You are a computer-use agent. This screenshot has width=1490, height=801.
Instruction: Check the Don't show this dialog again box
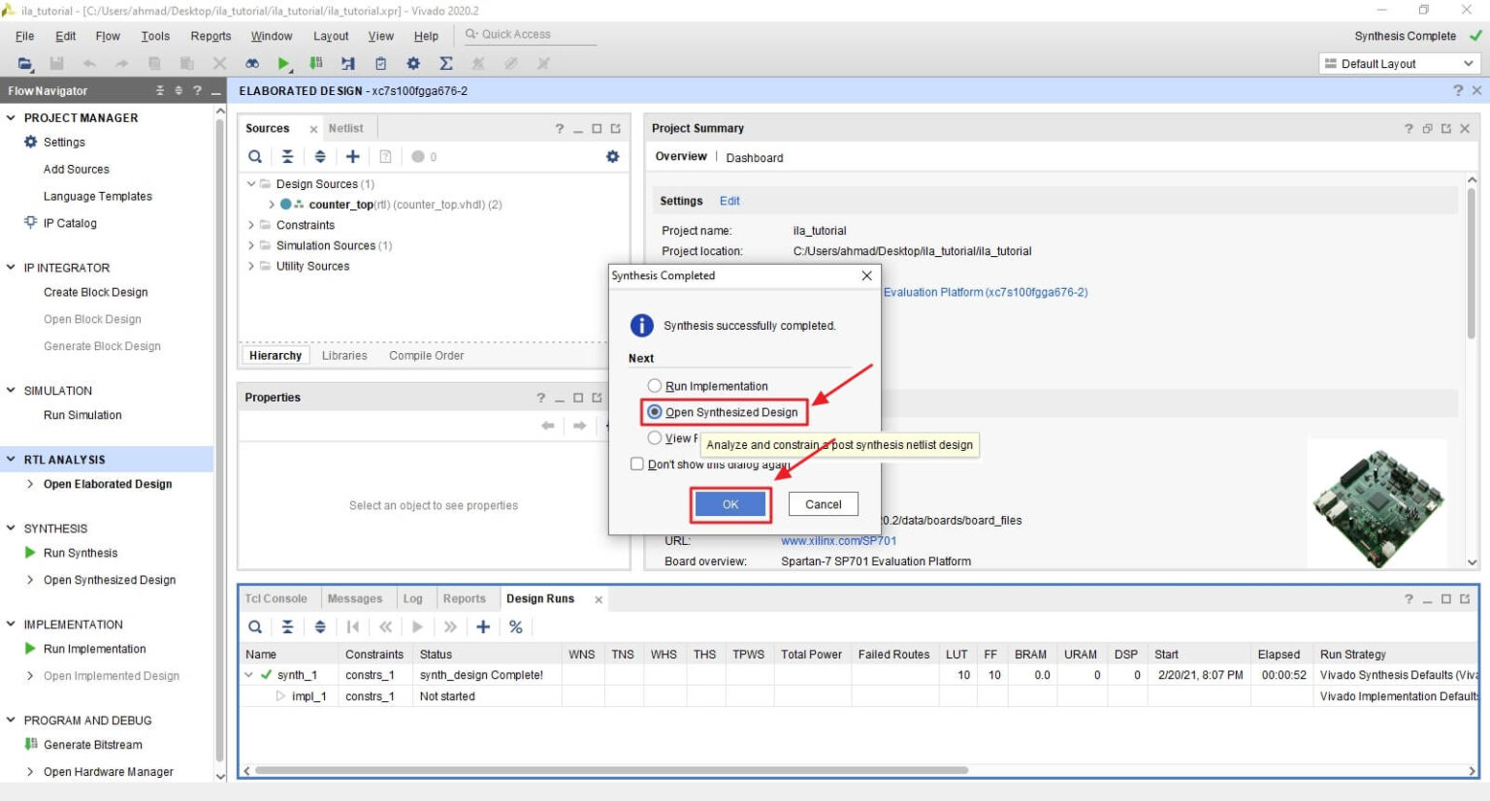tap(637, 465)
